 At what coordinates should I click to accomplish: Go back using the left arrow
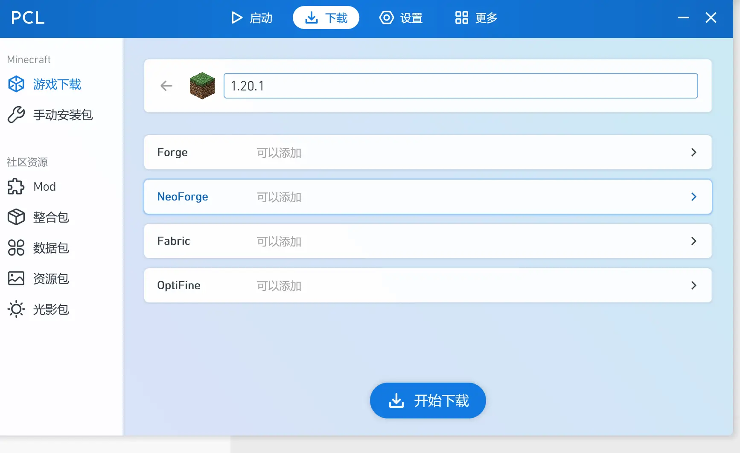(x=166, y=86)
